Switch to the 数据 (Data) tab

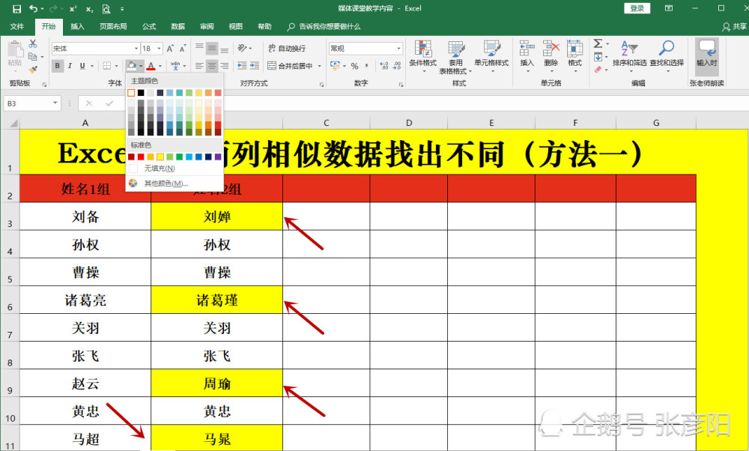(x=178, y=26)
